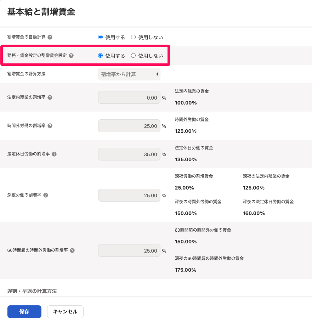The width and height of the screenshot is (312, 322).
Task: Select 使用する for 割増賃金の自動計算
Action: [x=100, y=37]
